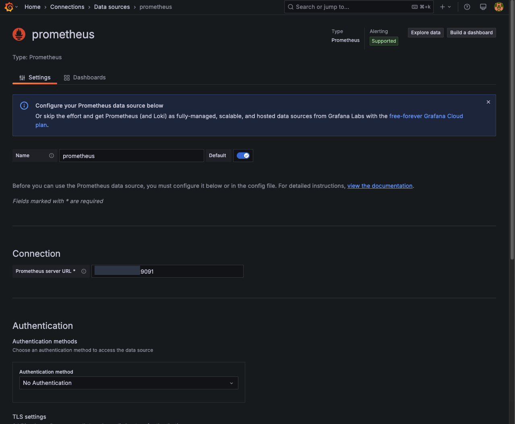The width and height of the screenshot is (515, 424).
Task: Open free-forever Grafana Cloud plan link
Action: 426,116
